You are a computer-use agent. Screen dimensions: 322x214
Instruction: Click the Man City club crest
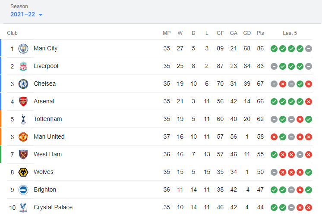pos(23,49)
